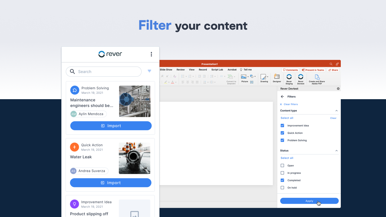Viewport: 386px width, 217px height.
Task: Click the increase font size icon
Action: 162,76
